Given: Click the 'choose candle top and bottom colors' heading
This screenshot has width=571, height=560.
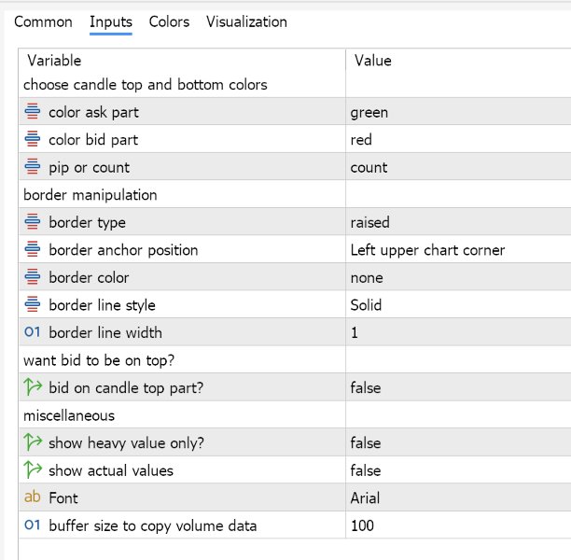Looking at the screenshot, I should (146, 85).
